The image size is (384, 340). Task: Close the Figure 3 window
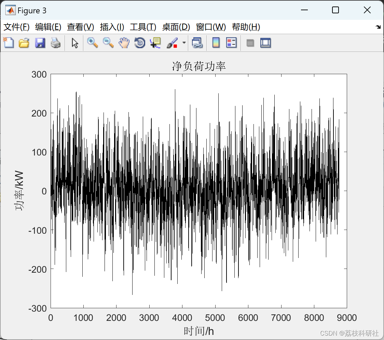click(x=367, y=10)
